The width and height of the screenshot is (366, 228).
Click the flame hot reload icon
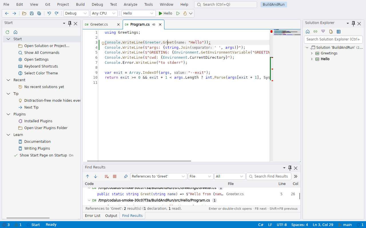(x=185, y=13)
